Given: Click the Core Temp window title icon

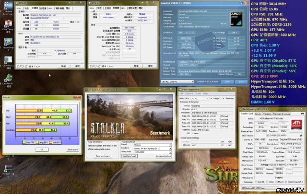Looking at the screenshot, I should tap(180, 90).
